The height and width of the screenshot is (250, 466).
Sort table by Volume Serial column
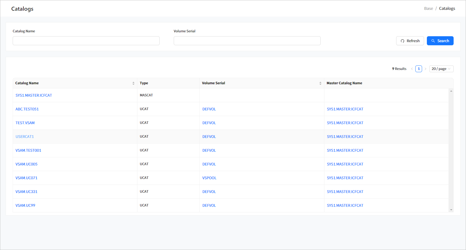[x=320, y=83]
